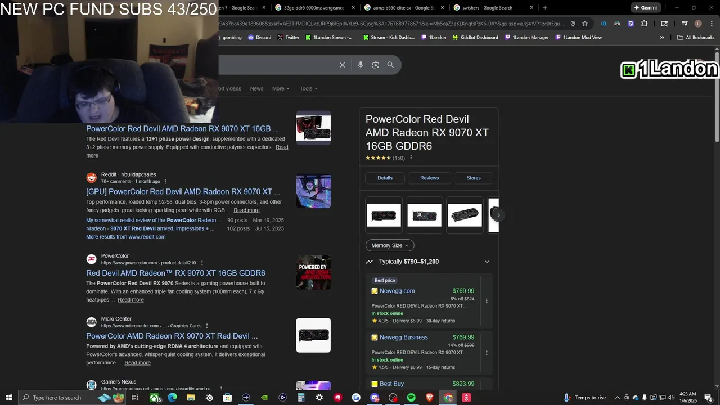Open options for the Newegg.com offer
Viewport: 720px width, 405px height.
pyautogui.click(x=487, y=301)
